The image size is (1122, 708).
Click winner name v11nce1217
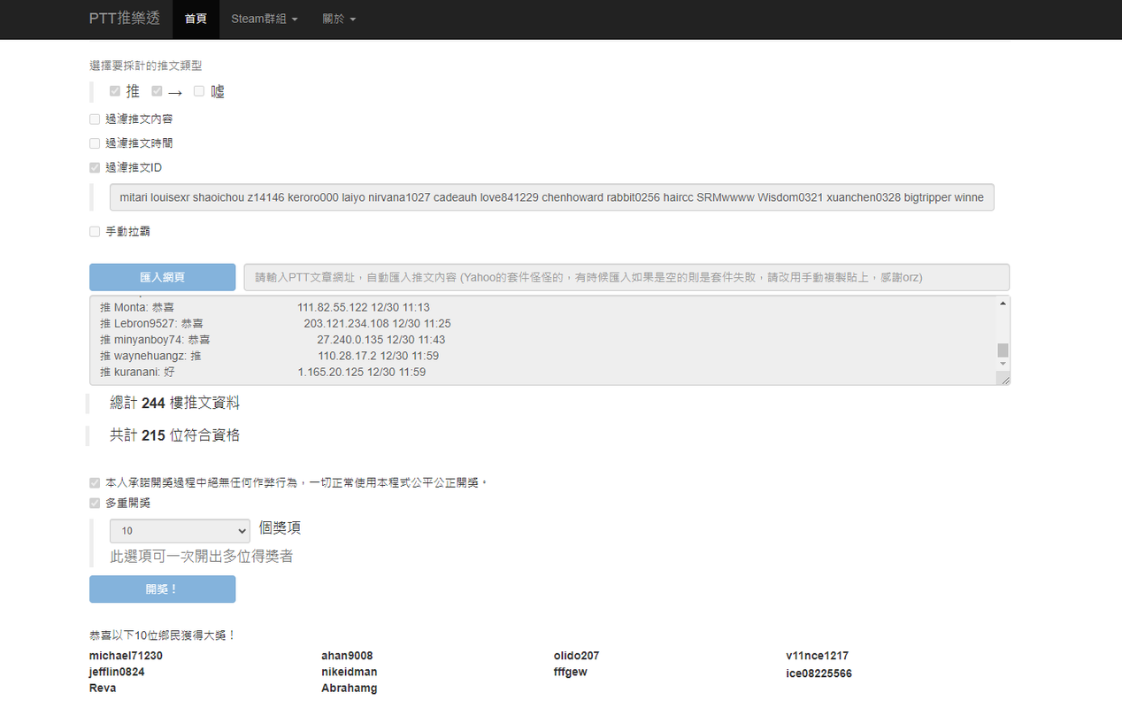(x=818, y=657)
